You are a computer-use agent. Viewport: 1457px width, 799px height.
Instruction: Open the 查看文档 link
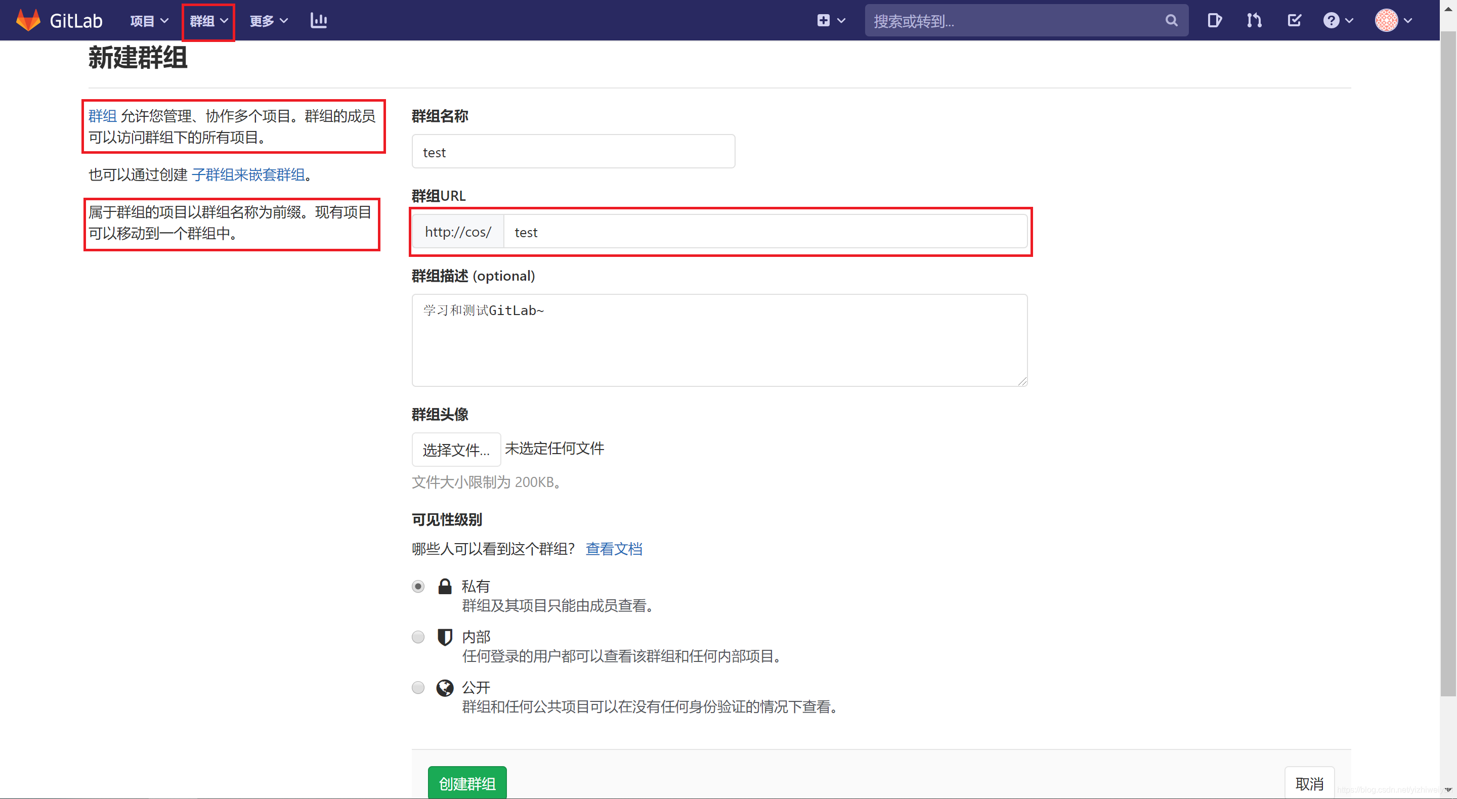click(614, 549)
